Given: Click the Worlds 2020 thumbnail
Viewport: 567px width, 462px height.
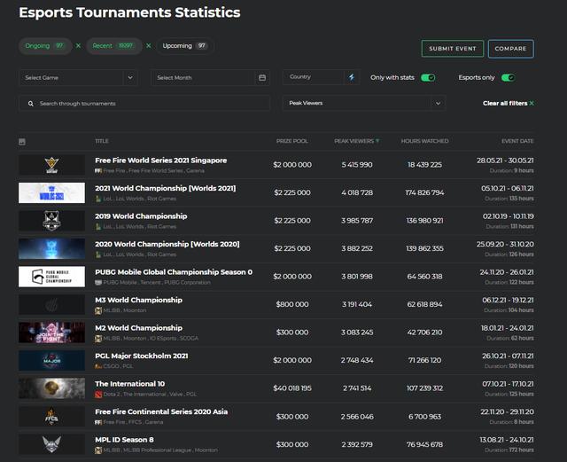Looking at the screenshot, I should pyautogui.click(x=51, y=248).
